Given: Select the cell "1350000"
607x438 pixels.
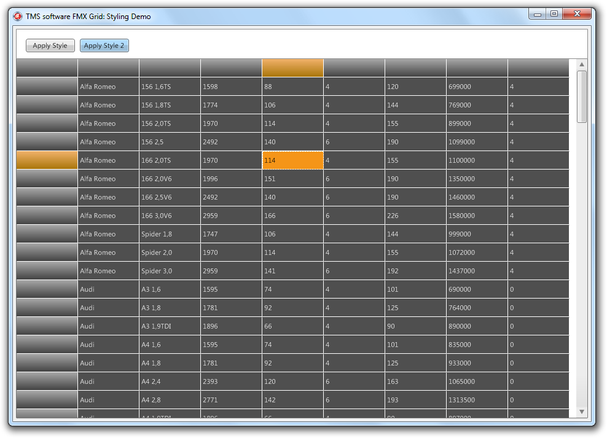Looking at the screenshot, I should tap(477, 179).
